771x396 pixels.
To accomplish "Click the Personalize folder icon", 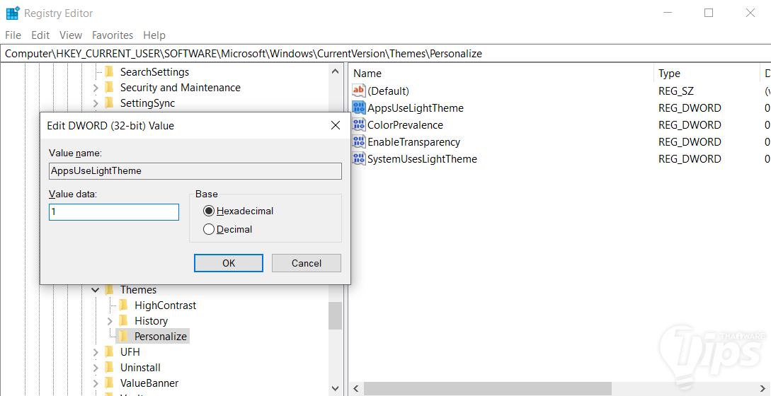I will coord(123,337).
